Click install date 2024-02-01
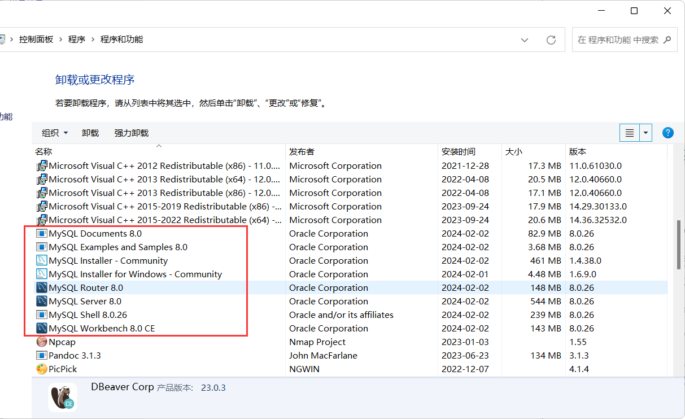The height and width of the screenshot is (419, 685). click(x=465, y=274)
